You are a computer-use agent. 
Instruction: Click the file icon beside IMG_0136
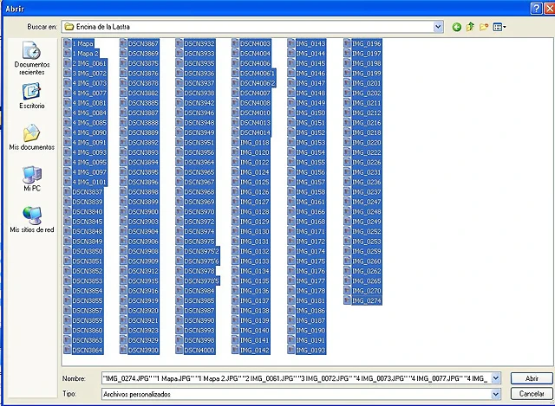(x=235, y=291)
